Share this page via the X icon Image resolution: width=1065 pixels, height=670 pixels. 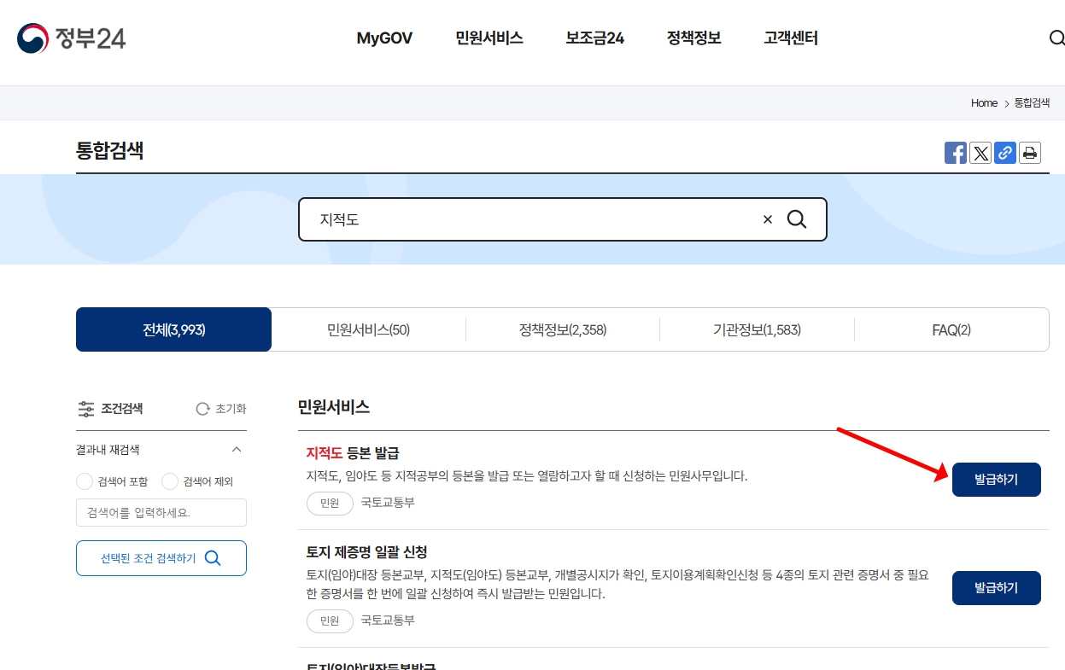coord(980,153)
